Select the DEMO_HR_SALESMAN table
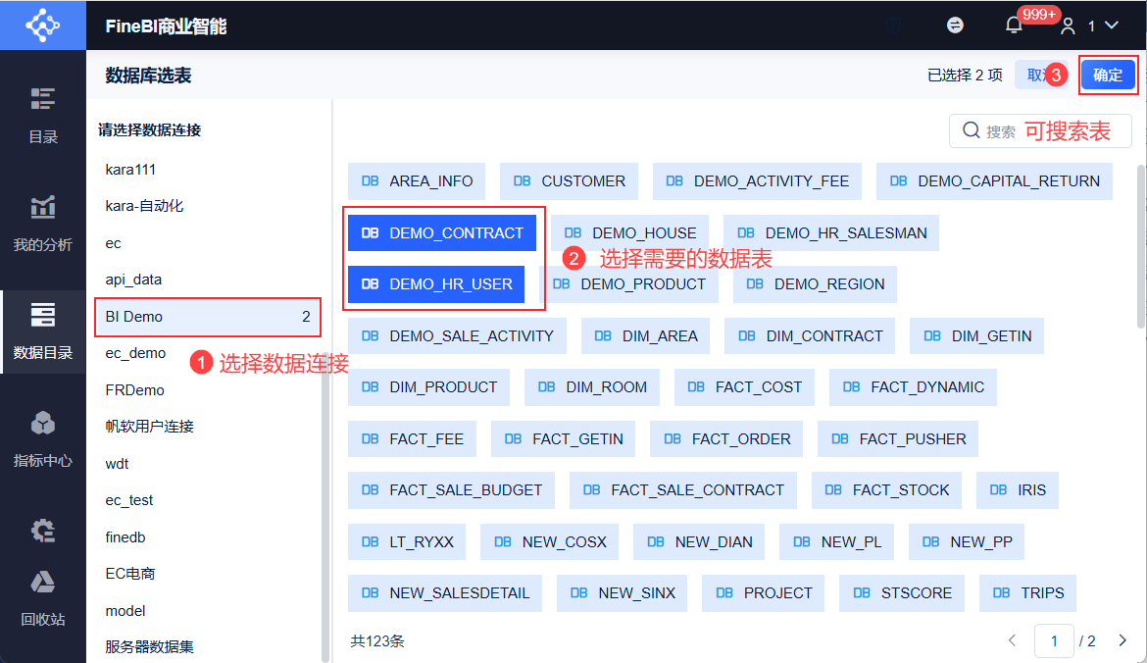This screenshot has height=663, width=1147. coord(831,232)
